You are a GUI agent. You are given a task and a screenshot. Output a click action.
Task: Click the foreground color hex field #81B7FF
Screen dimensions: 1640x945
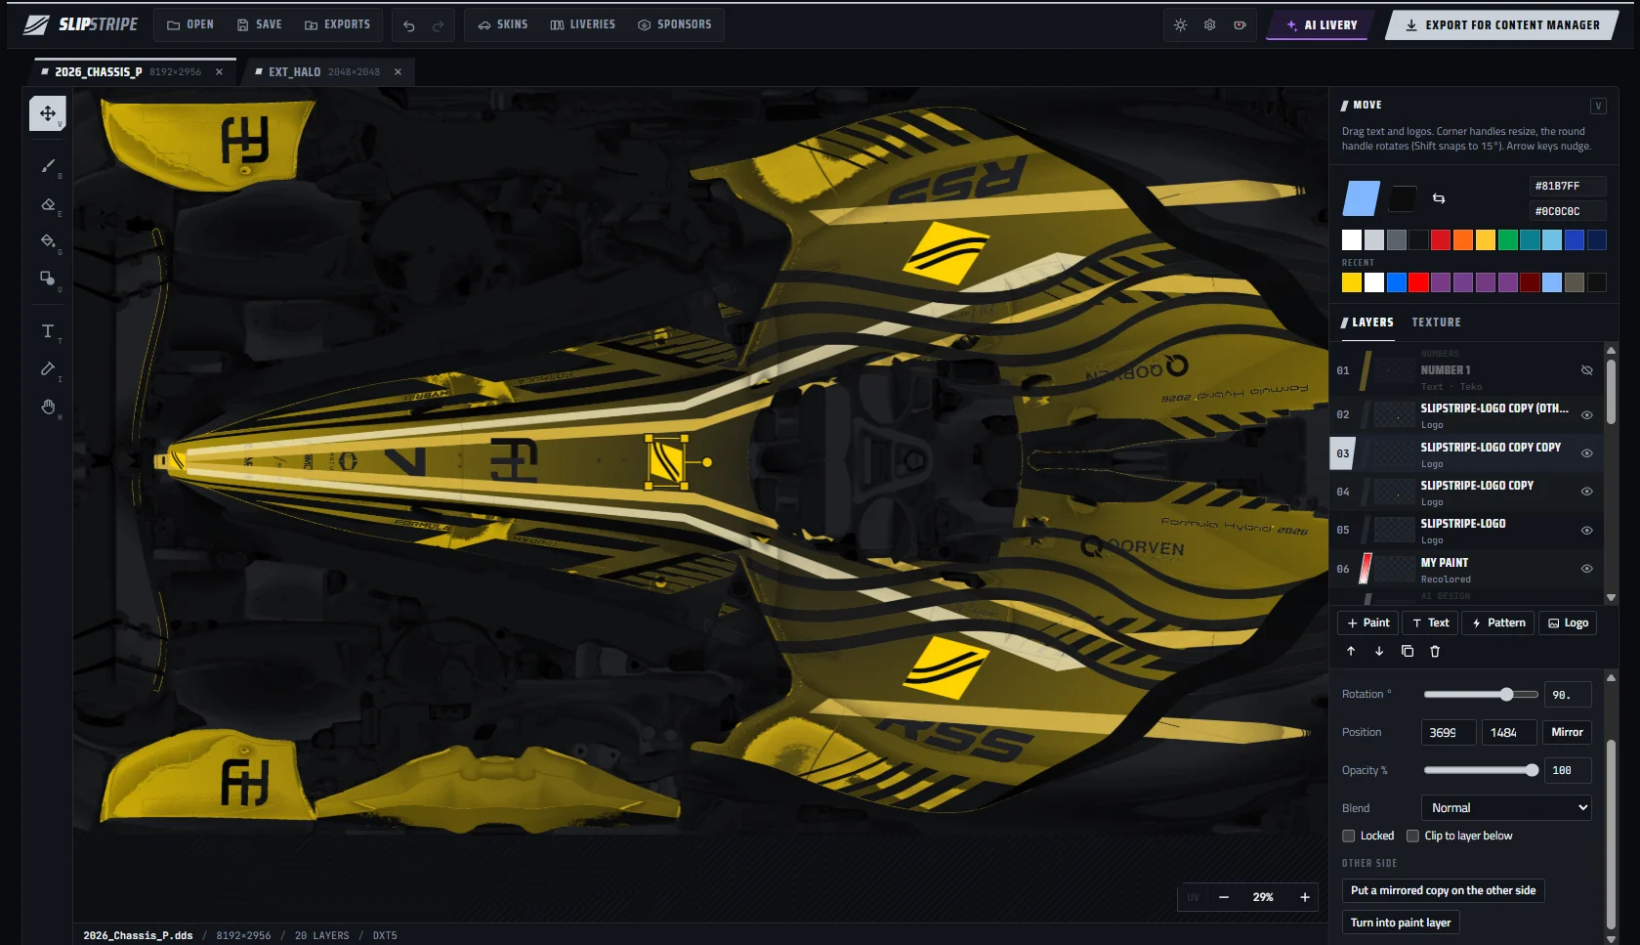1567,186
